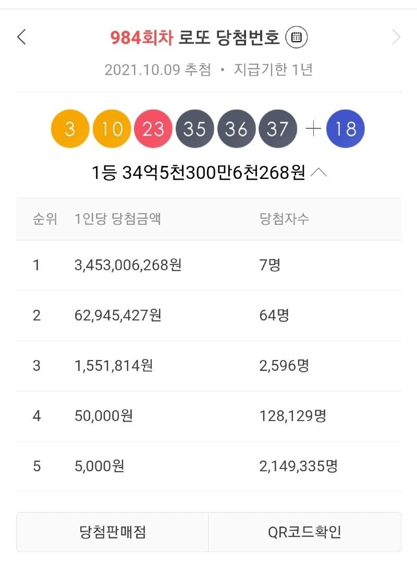The image size is (417, 563).
Task: Click the yellow number 10 ball
Action: 112,128
